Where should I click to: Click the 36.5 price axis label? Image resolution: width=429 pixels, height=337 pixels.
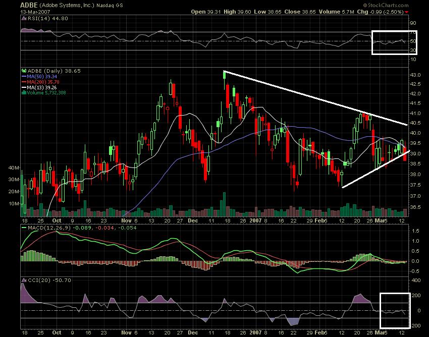click(415, 207)
